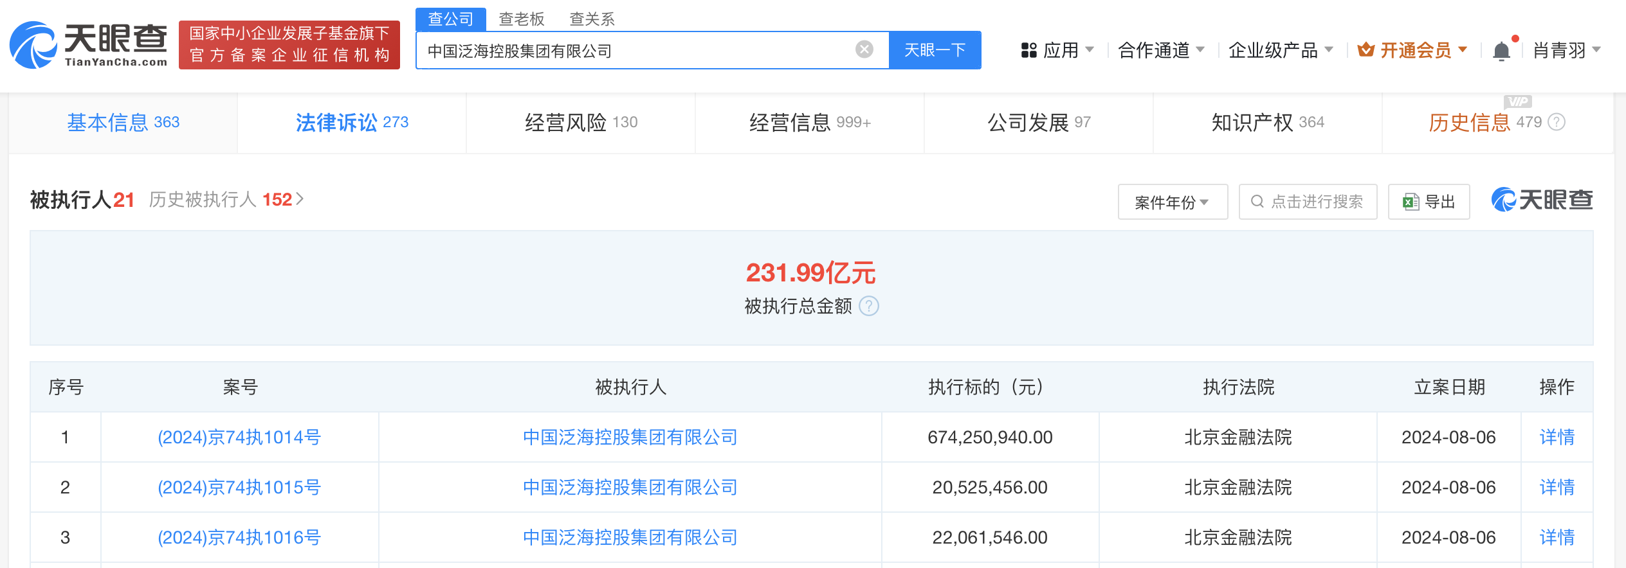
Task: Open the 经营风险 tab
Action: coord(581,122)
